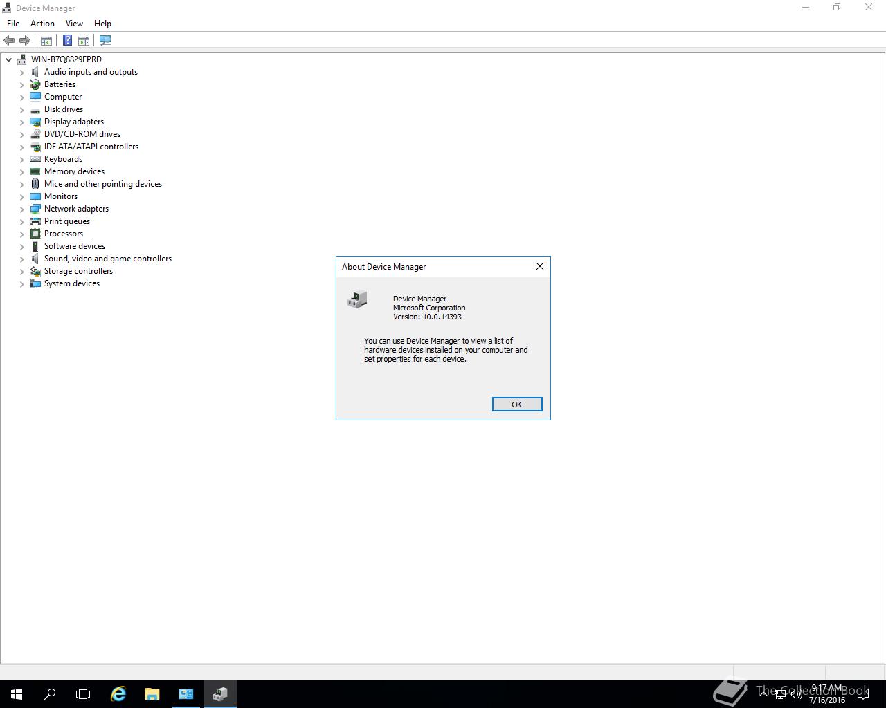The height and width of the screenshot is (708, 886).
Task: Select the Keyboards label
Action: 63,159
